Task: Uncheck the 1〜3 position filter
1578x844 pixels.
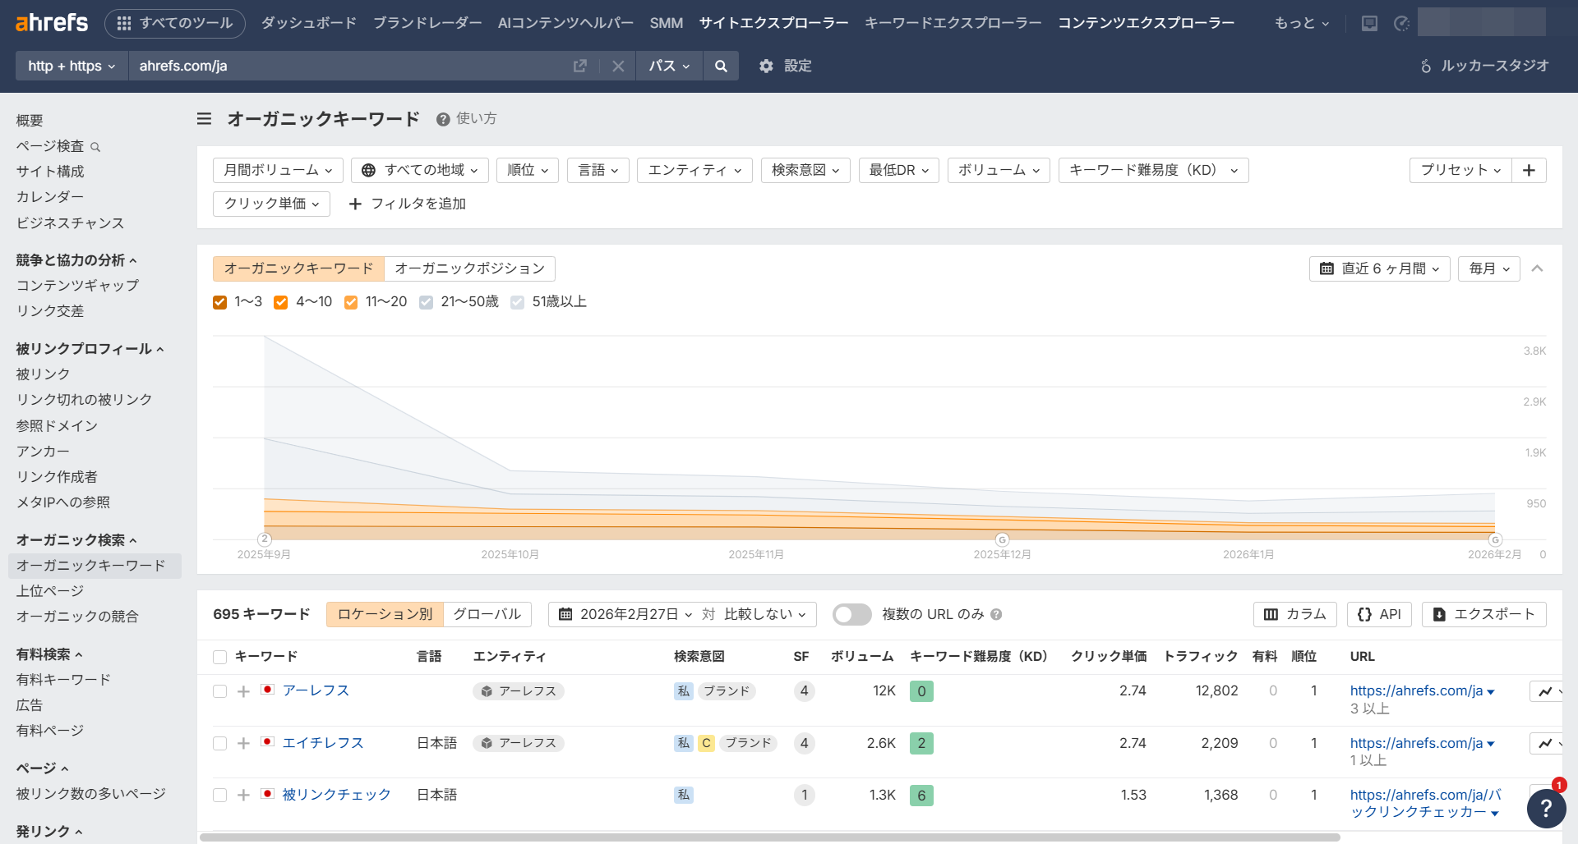Action: tap(219, 302)
